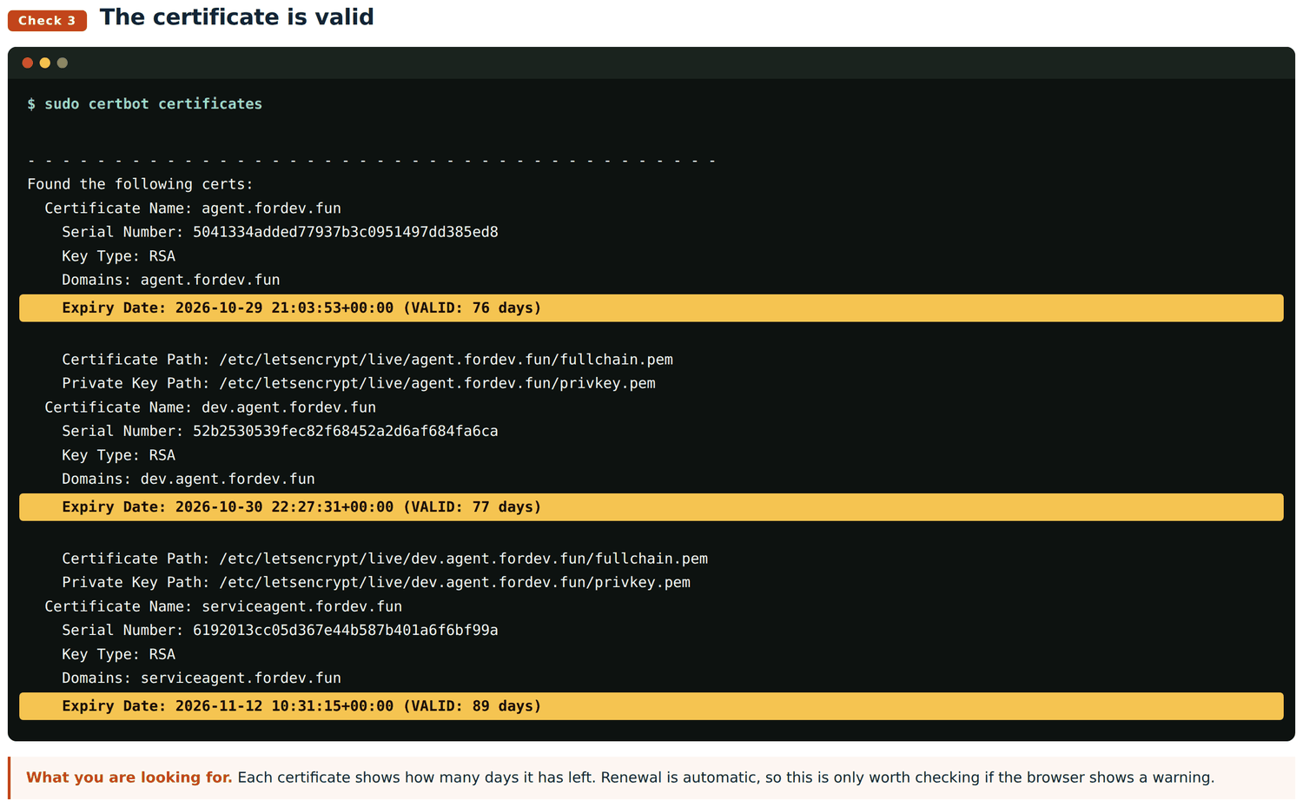Click the heading The certificate is valid

tap(237, 17)
